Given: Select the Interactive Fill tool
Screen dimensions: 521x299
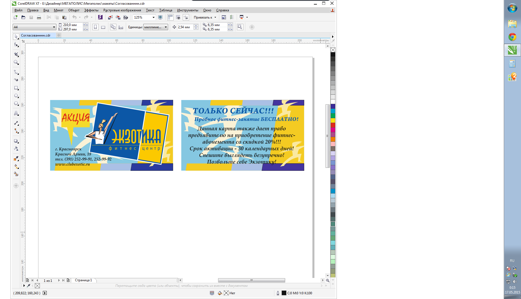Looking at the screenshot, I should (16, 166).
